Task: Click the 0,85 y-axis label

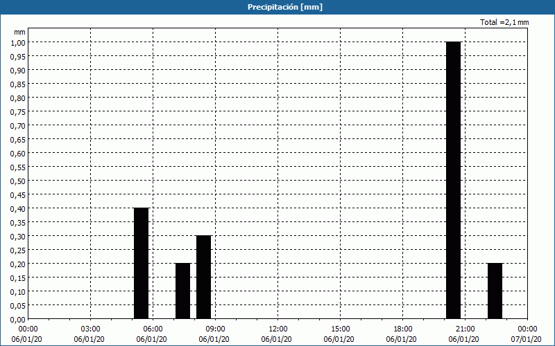Action: (x=18, y=84)
